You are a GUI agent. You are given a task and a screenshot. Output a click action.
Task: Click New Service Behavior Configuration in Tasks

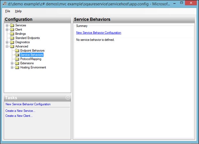(28, 104)
